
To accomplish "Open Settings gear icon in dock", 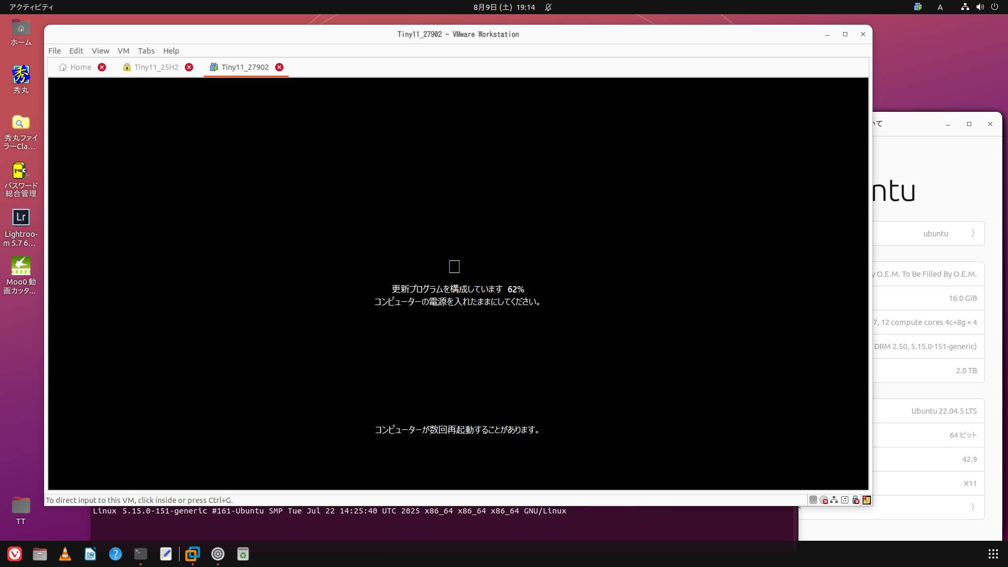I will tap(218, 554).
